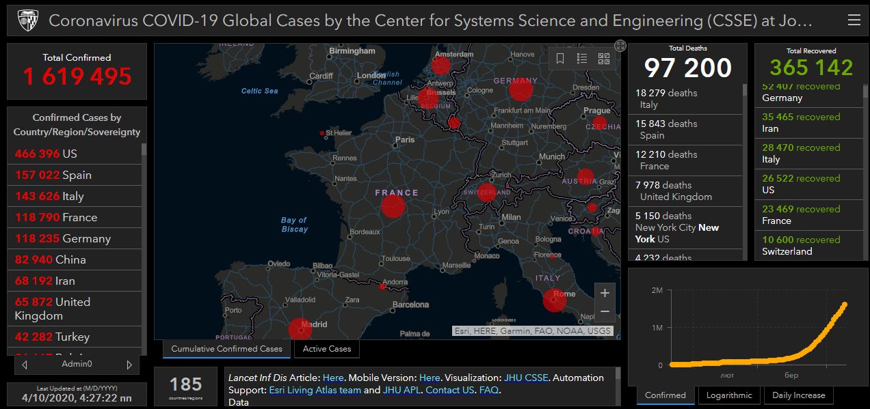Click the 7 978 deaths United Kingdom entry

(685, 191)
